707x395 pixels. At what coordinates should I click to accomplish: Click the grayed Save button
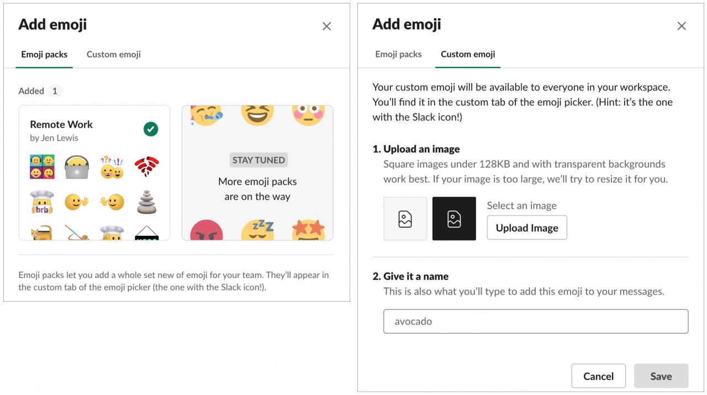pos(661,376)
